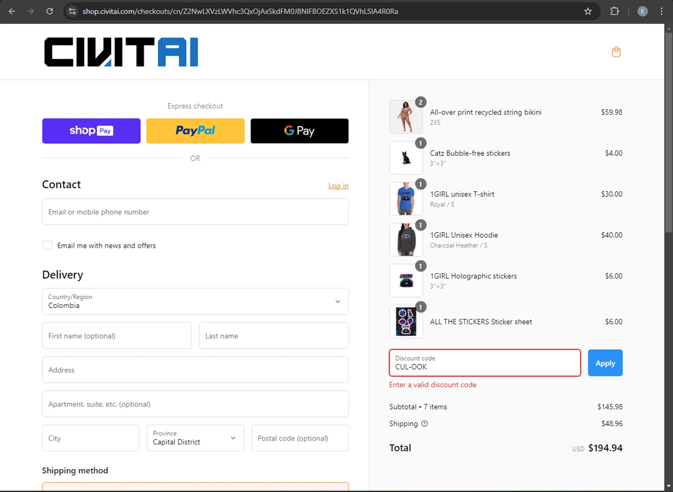
Task: Click the Log in link
Action: pos(338,186)
